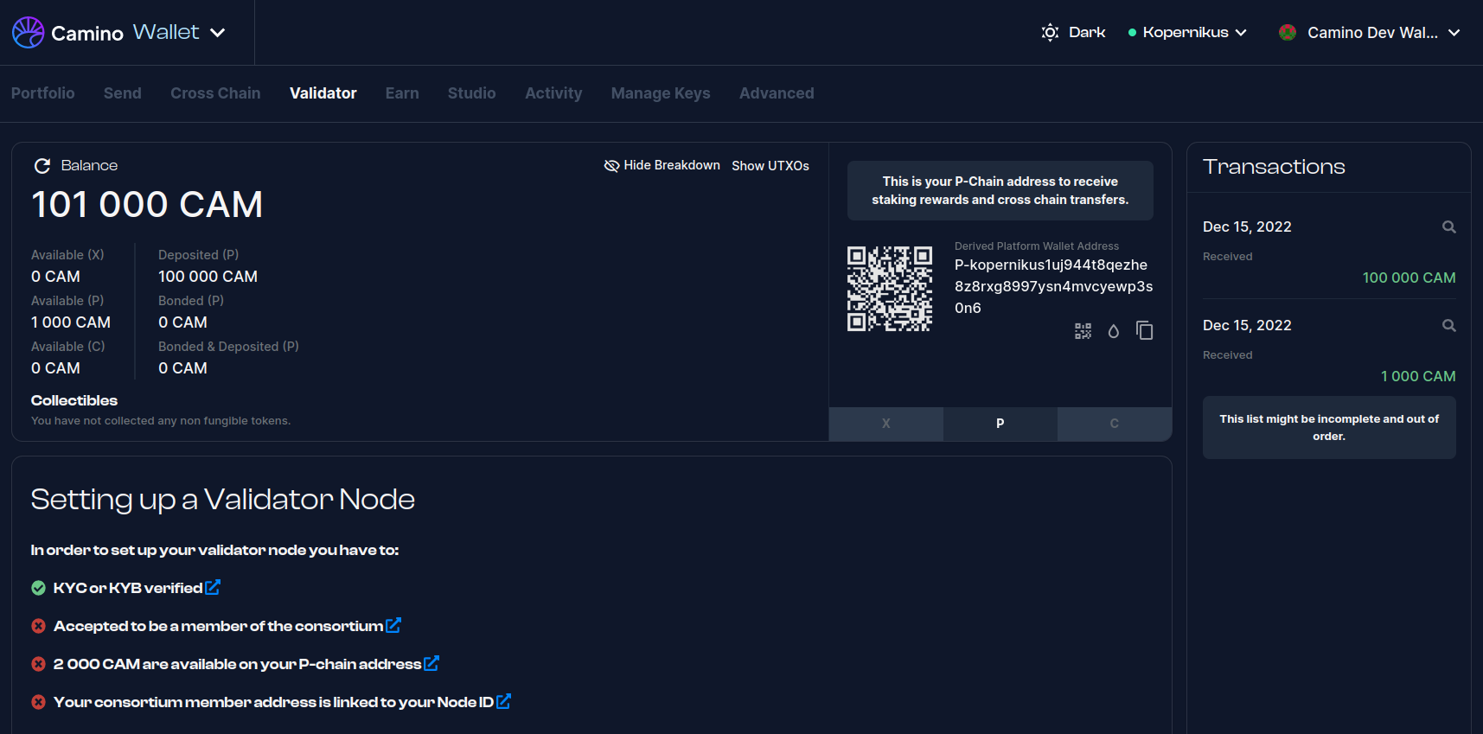Open link for Node ID linking requirement
The height and width of the screenshot is (734, 1483).
(x=504, y=702)
